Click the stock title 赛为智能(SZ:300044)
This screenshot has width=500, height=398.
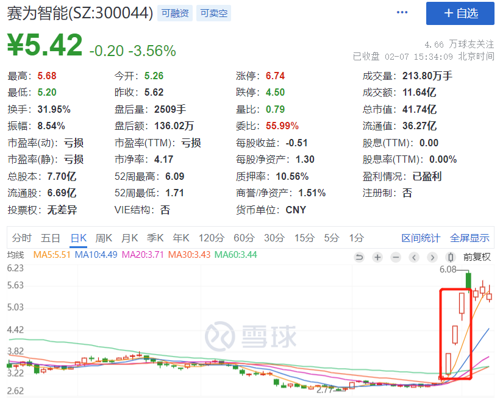coord(80,13)
